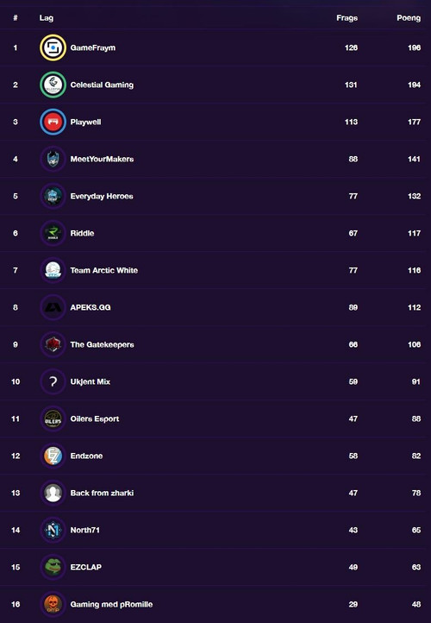Image resolution: width=431 pixels, height=623 pixels.
Task: Click the Celestial Gaming team logo
Action: pyautogui.click(x=53, y=85)
